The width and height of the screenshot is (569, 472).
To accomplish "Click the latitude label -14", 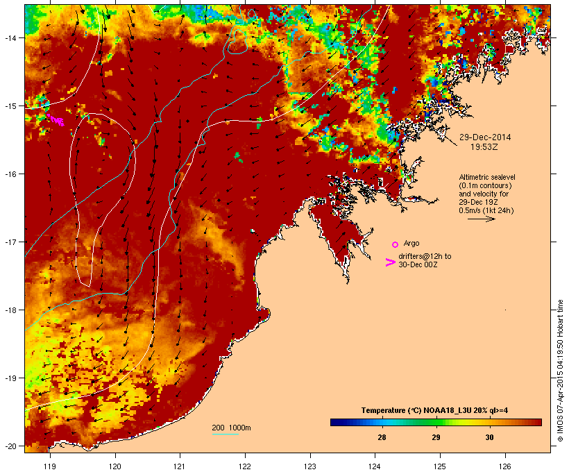I will pos(10,38).
